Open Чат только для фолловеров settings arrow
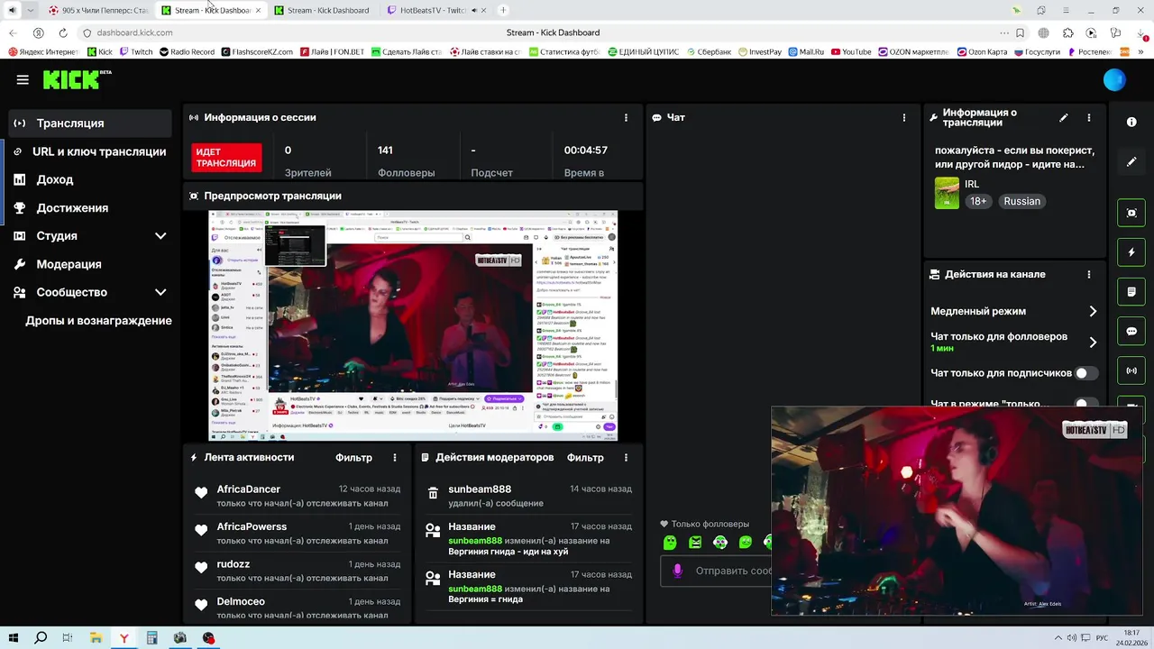1154x649 pixels. coord(1093,342)
